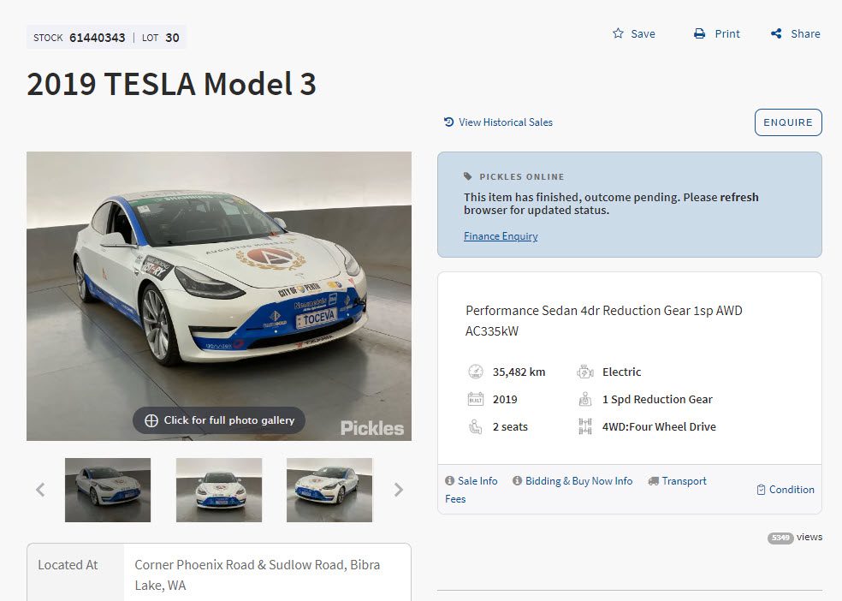
Task: Open the Fees link
Action: click(x=455, y=499)
